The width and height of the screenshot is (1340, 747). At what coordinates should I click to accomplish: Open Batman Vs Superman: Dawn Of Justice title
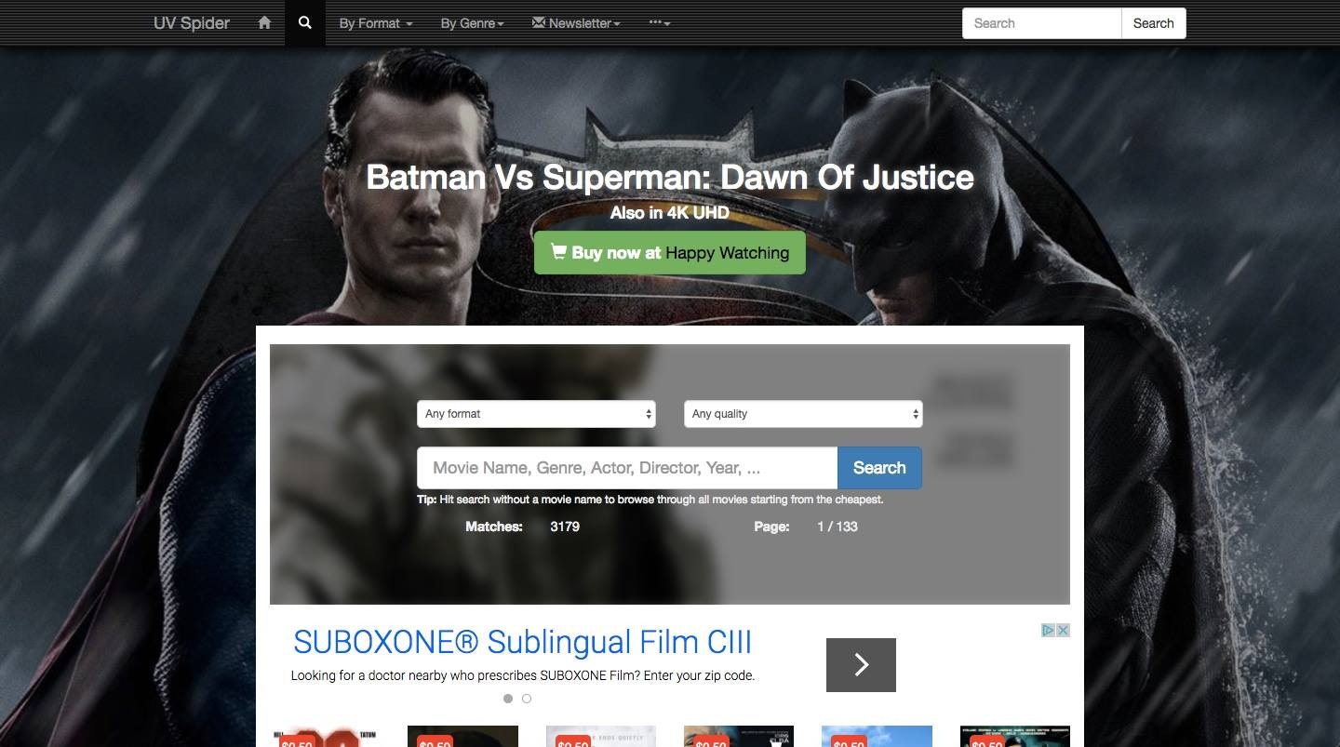pyautogui.click(x=670, y=177)
